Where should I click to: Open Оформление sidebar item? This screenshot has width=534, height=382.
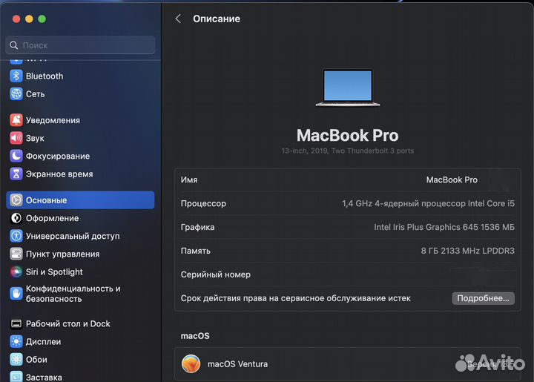80,218
